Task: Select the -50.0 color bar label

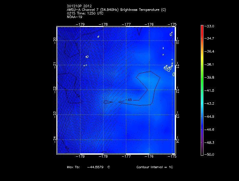Action: tap(210, 154)
